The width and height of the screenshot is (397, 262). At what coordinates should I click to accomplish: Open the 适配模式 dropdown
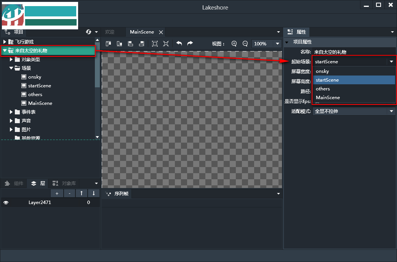(x=391, y=111)
